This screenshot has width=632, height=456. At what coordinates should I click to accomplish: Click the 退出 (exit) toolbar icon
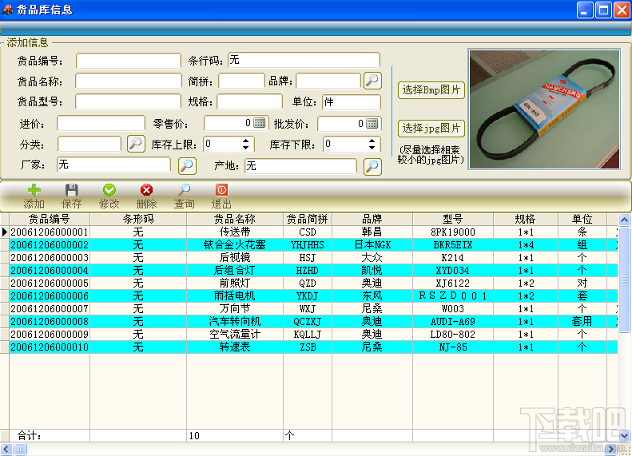pos(221,190)
